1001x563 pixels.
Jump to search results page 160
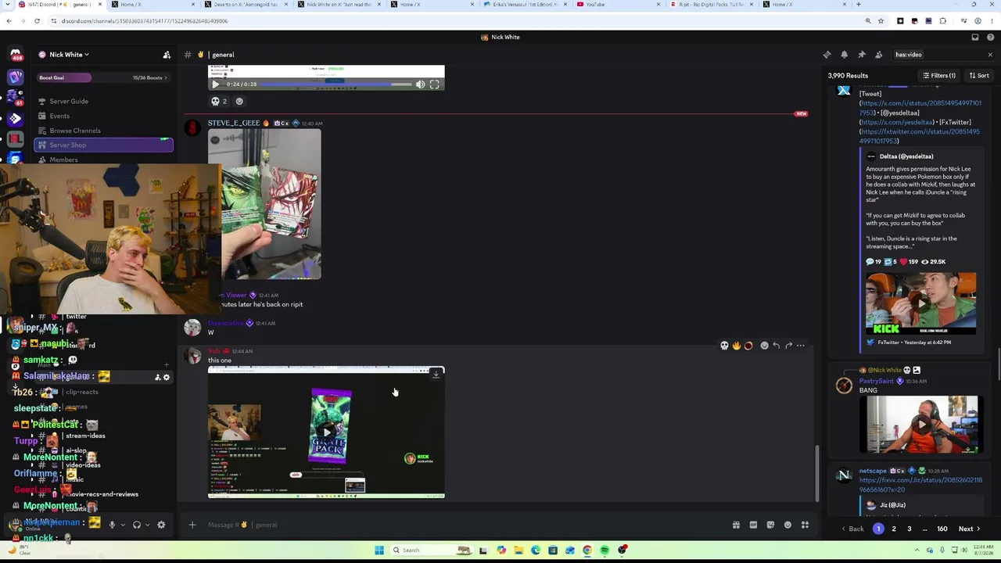click(942, 529)
